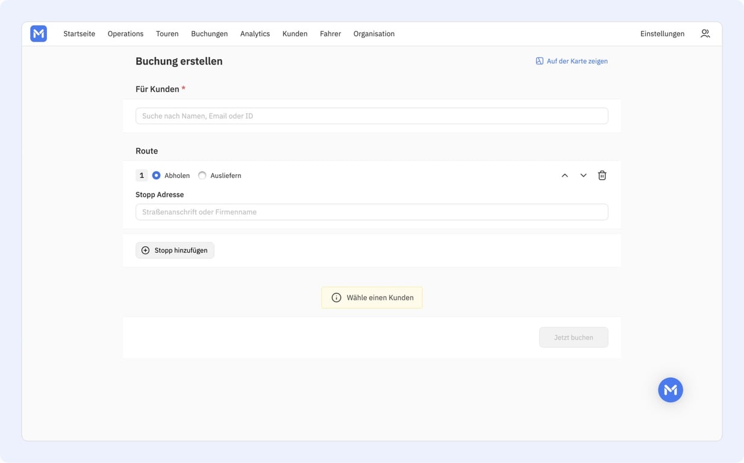
Task: Click the Route section label
Action: point(146,151)
